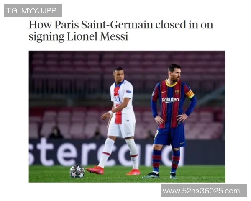Click the Nike swoosh on blue shorts
Viewport: 251px width, 201px height.
tap(182, 143)
